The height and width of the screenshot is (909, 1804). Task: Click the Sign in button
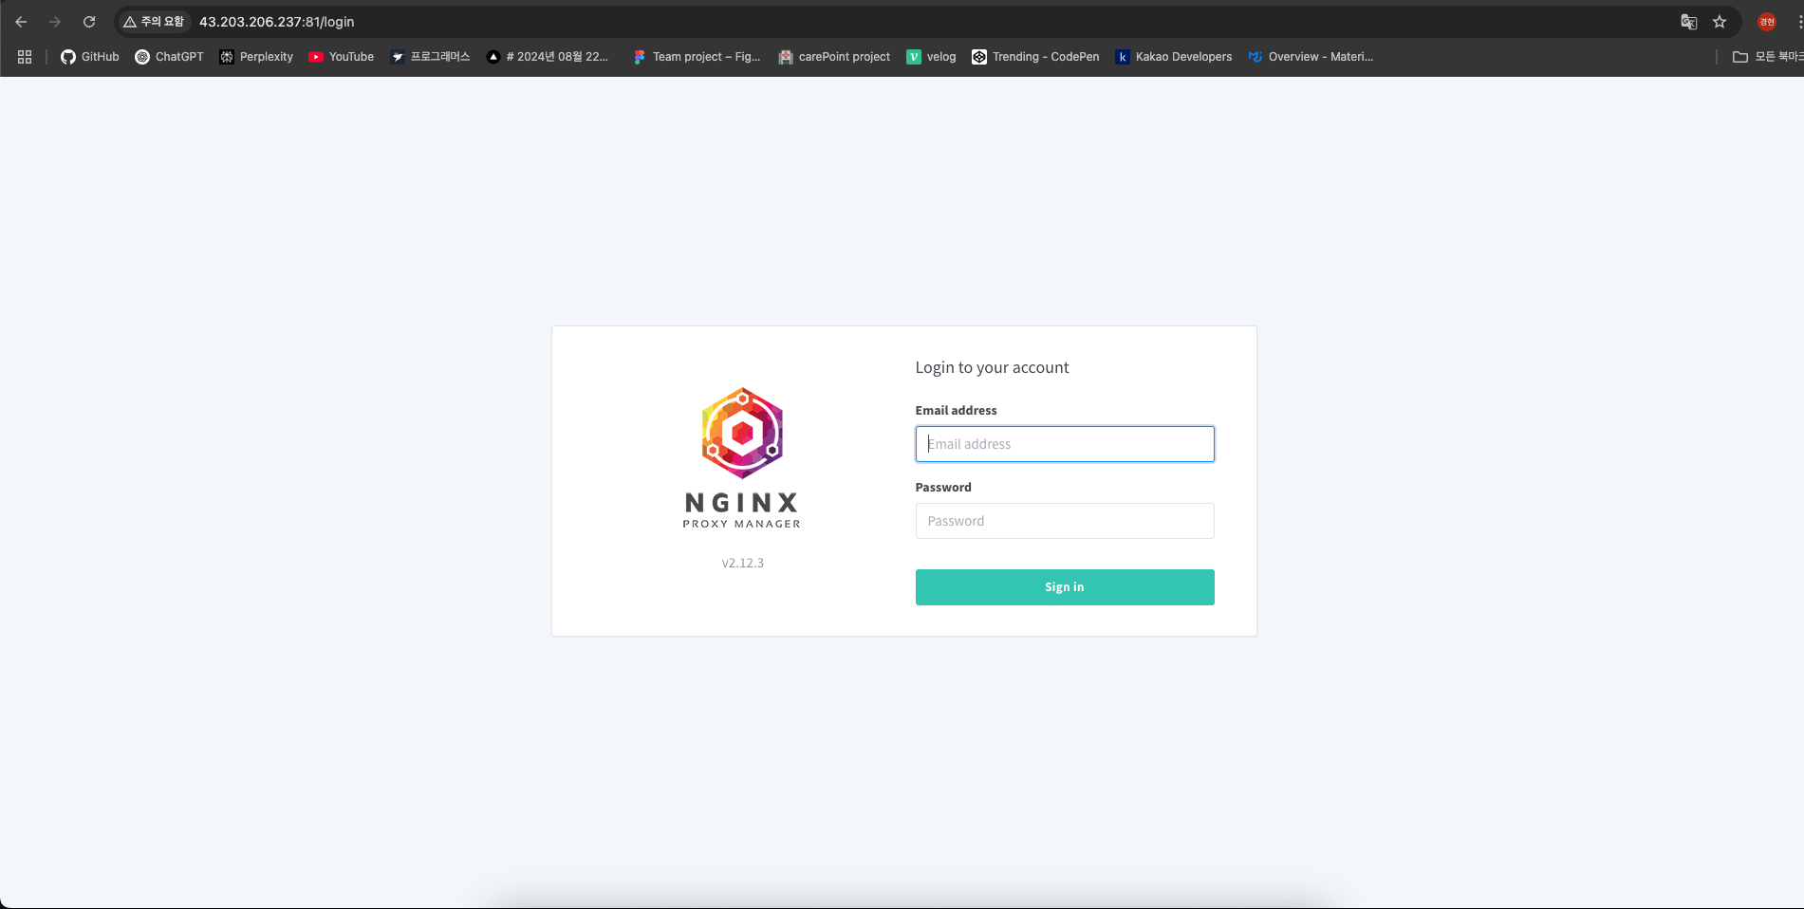tap(1065, 587)
